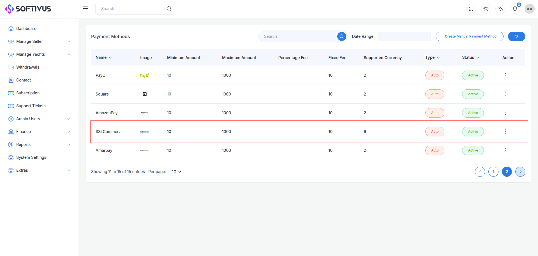
Task: Expand Finance submenu
Action: click(39, 132)
